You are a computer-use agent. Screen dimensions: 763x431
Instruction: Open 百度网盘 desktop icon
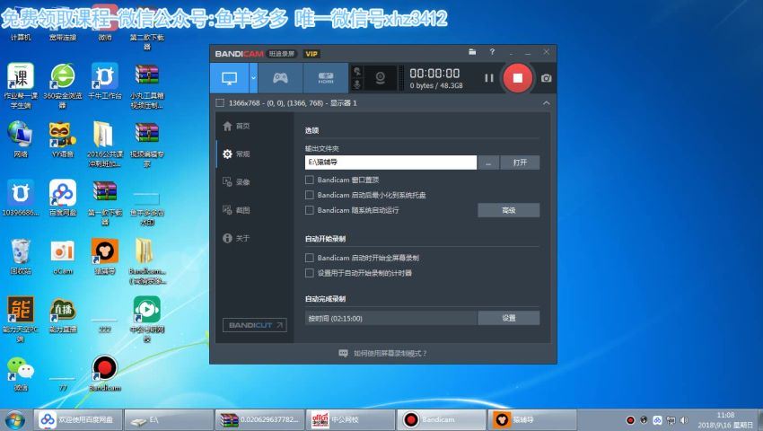tap(63, 198)
